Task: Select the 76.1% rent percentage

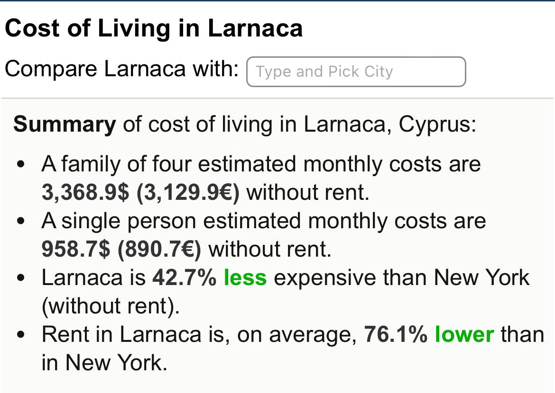Action: (x=396, y=334)
